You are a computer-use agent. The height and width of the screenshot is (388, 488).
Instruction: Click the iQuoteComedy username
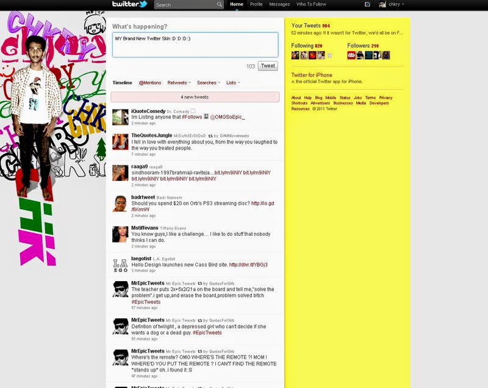[x=148, y=111]
